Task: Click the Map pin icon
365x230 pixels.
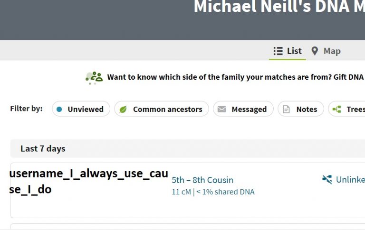Action: click(x=315, y=51)
